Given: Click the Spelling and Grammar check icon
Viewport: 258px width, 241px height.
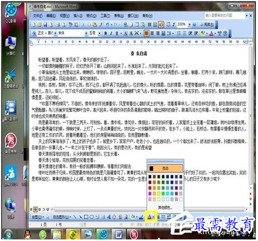Looking at the screenshot, I should coord(71,24).
